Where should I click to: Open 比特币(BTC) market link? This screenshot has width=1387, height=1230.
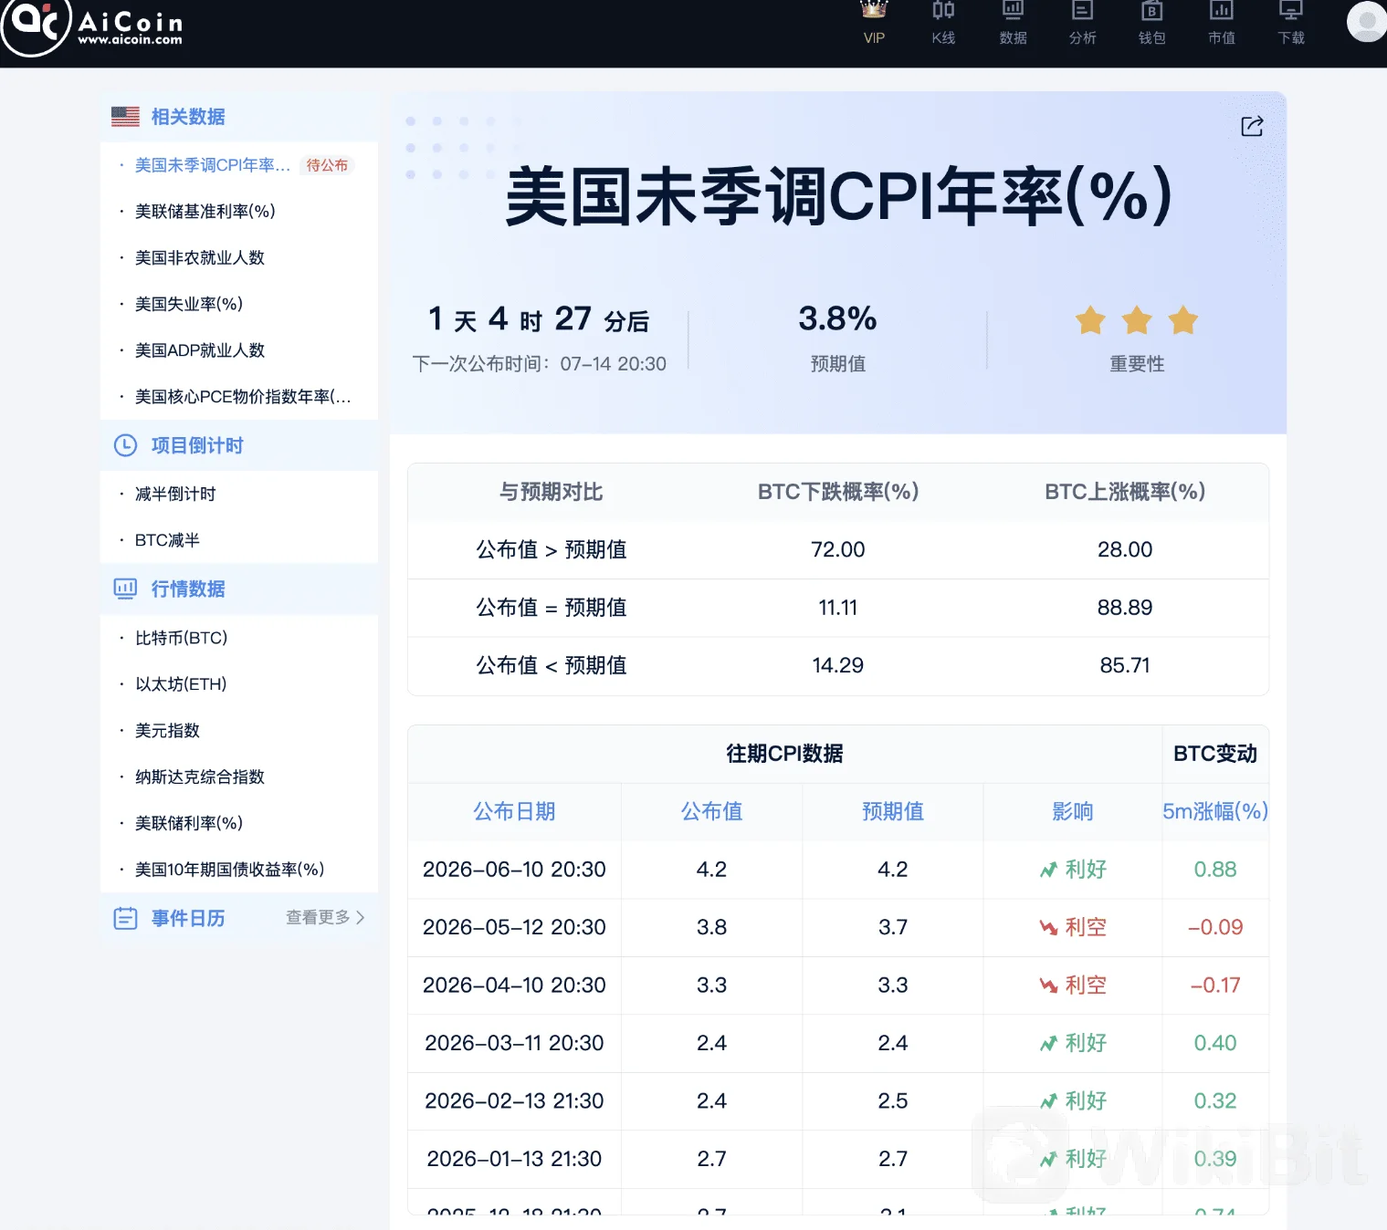tap(182, 638)
